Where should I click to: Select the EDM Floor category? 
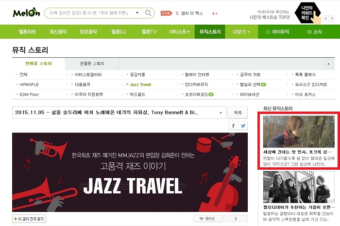coord(29,95)
